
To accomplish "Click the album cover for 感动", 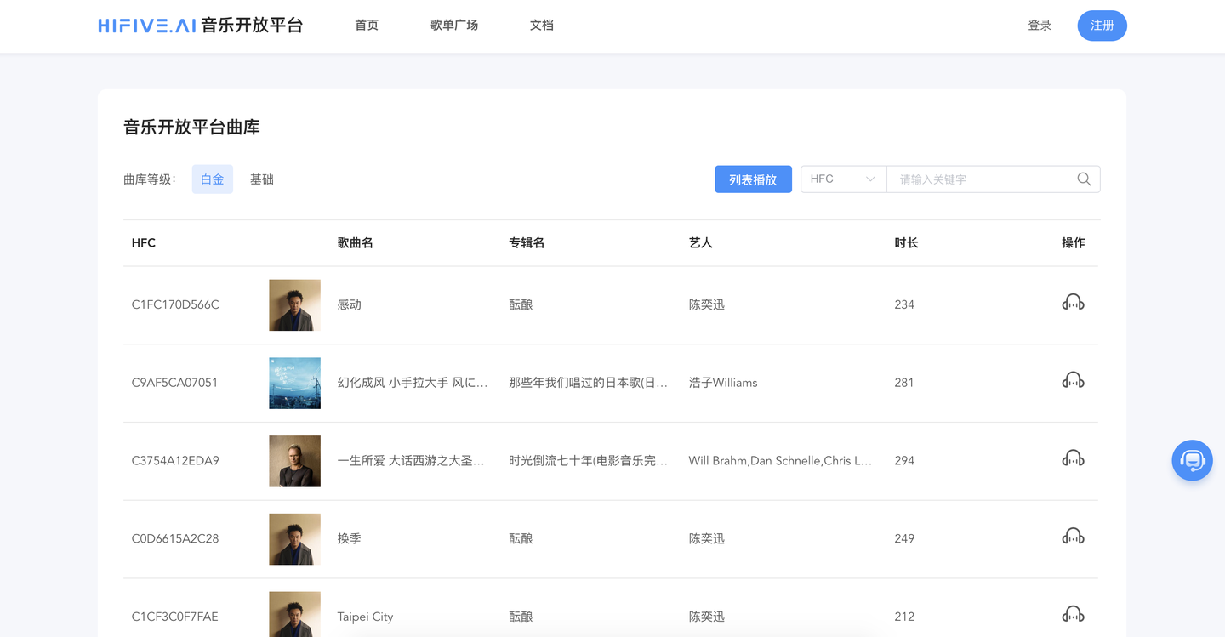I will pos(294,304).
